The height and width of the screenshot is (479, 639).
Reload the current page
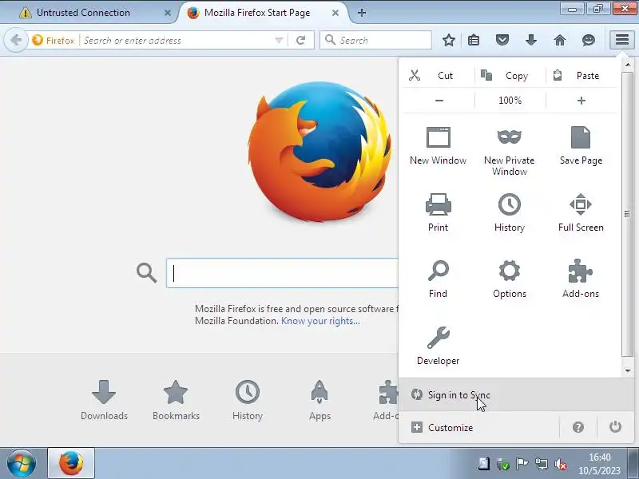(301, 40)
